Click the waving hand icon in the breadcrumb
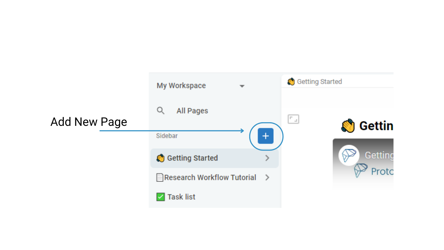Image resolution: width=444 pixels, height=250 pixels. [291, 82]
